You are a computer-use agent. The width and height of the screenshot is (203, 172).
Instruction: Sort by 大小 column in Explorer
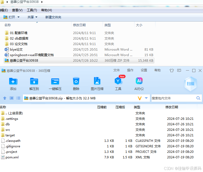[x=139, y=25]
